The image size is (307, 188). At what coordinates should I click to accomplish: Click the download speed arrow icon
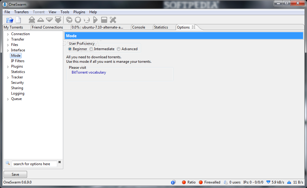pos(268,182)
